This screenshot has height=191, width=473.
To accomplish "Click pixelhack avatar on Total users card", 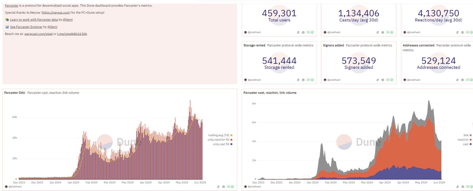I will coord(246,32).
